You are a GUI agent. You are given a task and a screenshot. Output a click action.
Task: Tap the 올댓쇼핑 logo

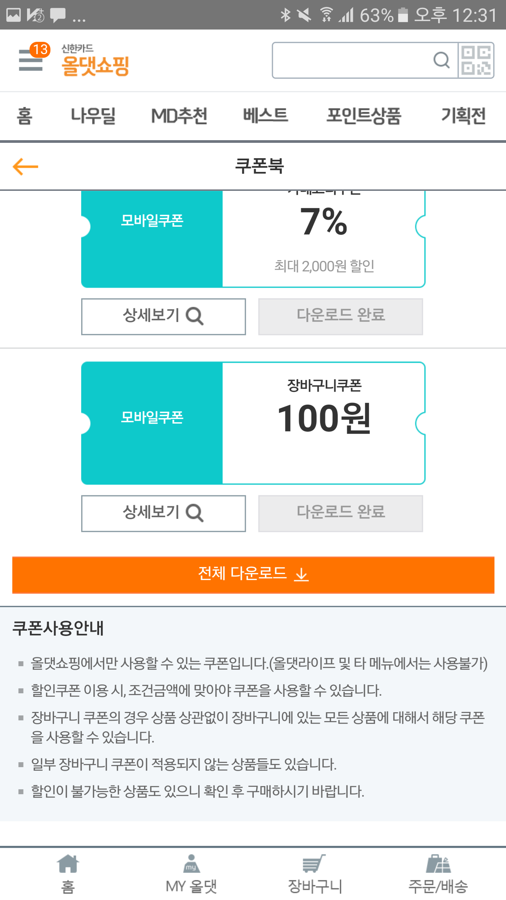[x=95, y=60]
